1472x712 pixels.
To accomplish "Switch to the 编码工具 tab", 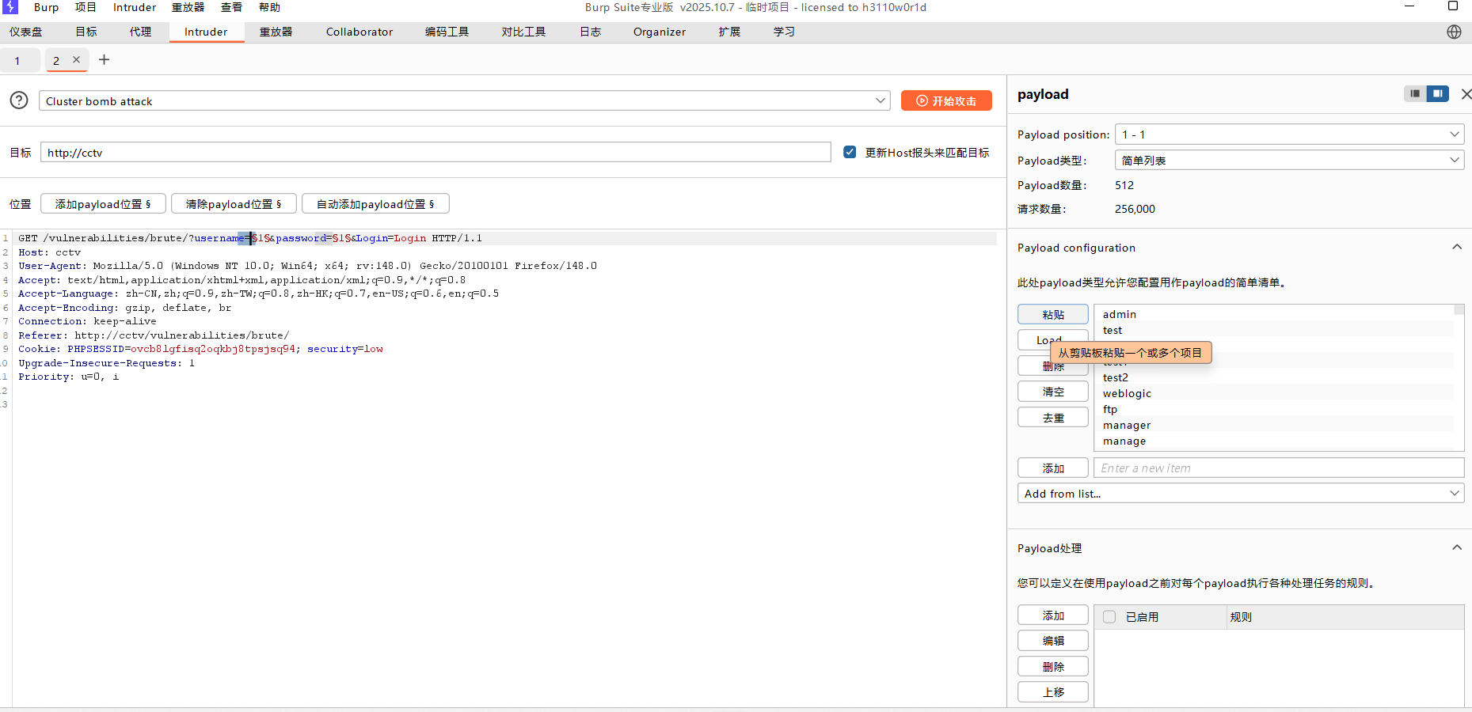I will coord(447,32).
